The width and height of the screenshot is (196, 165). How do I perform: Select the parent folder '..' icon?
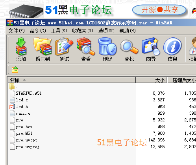(x=12, y=86)
